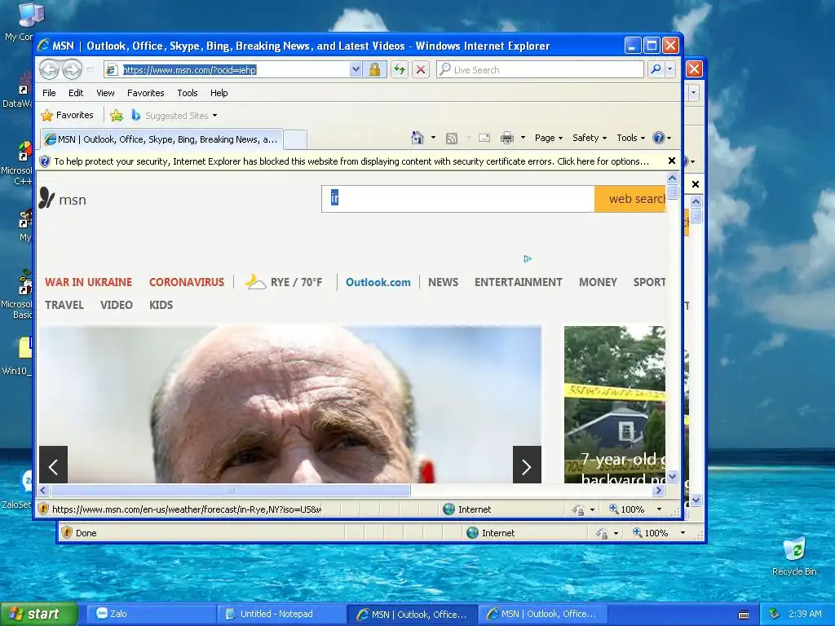
Task: Open the WAR IN UKRAINE link
Action: tap(88, 282)
